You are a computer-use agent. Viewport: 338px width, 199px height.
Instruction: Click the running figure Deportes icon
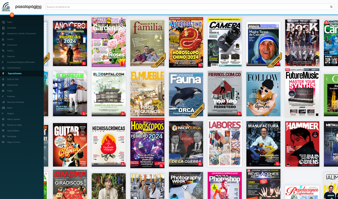[x=3, y=56]
